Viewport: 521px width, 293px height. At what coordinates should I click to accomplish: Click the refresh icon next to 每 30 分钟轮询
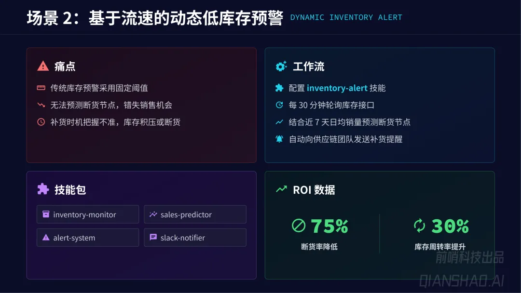tap(279, 105)
